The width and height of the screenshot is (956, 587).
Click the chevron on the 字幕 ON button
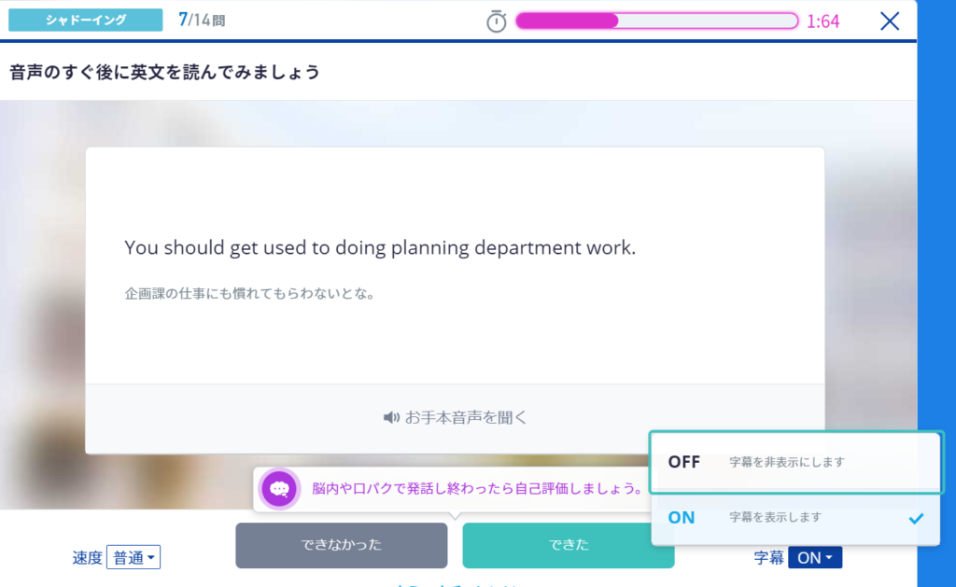click(x=829, y=556)
